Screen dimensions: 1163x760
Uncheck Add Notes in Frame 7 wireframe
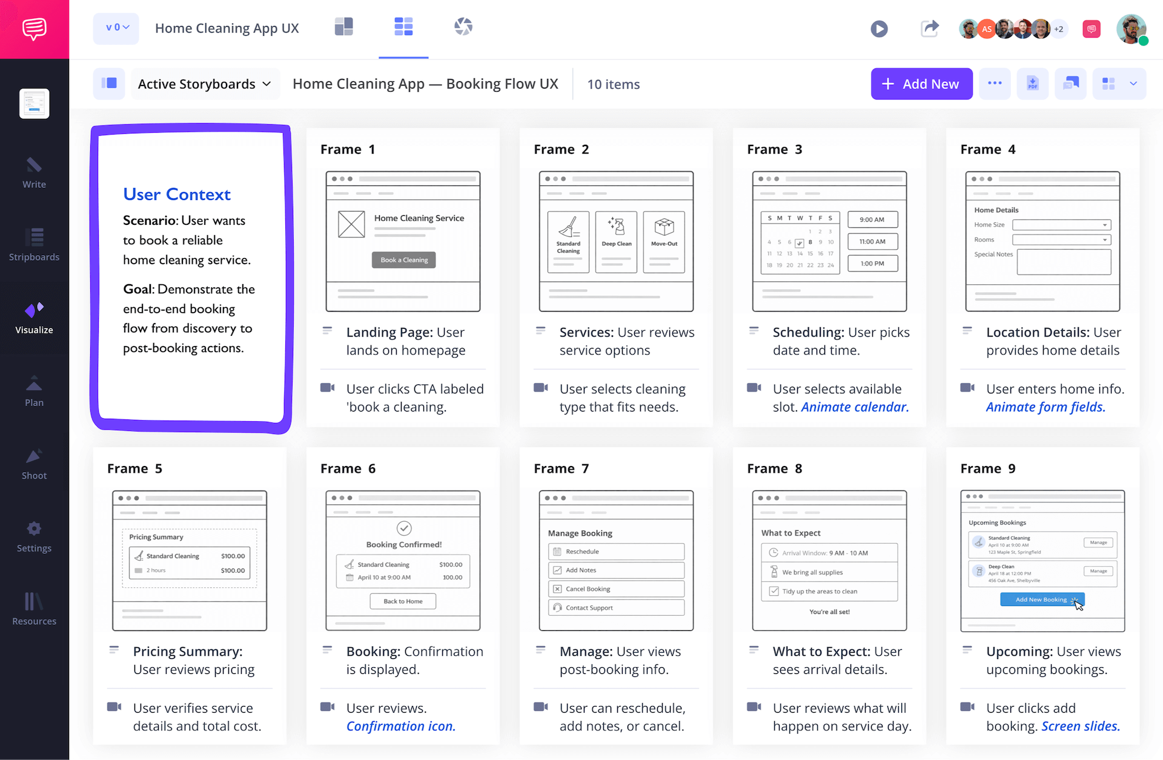pos(558,570)
